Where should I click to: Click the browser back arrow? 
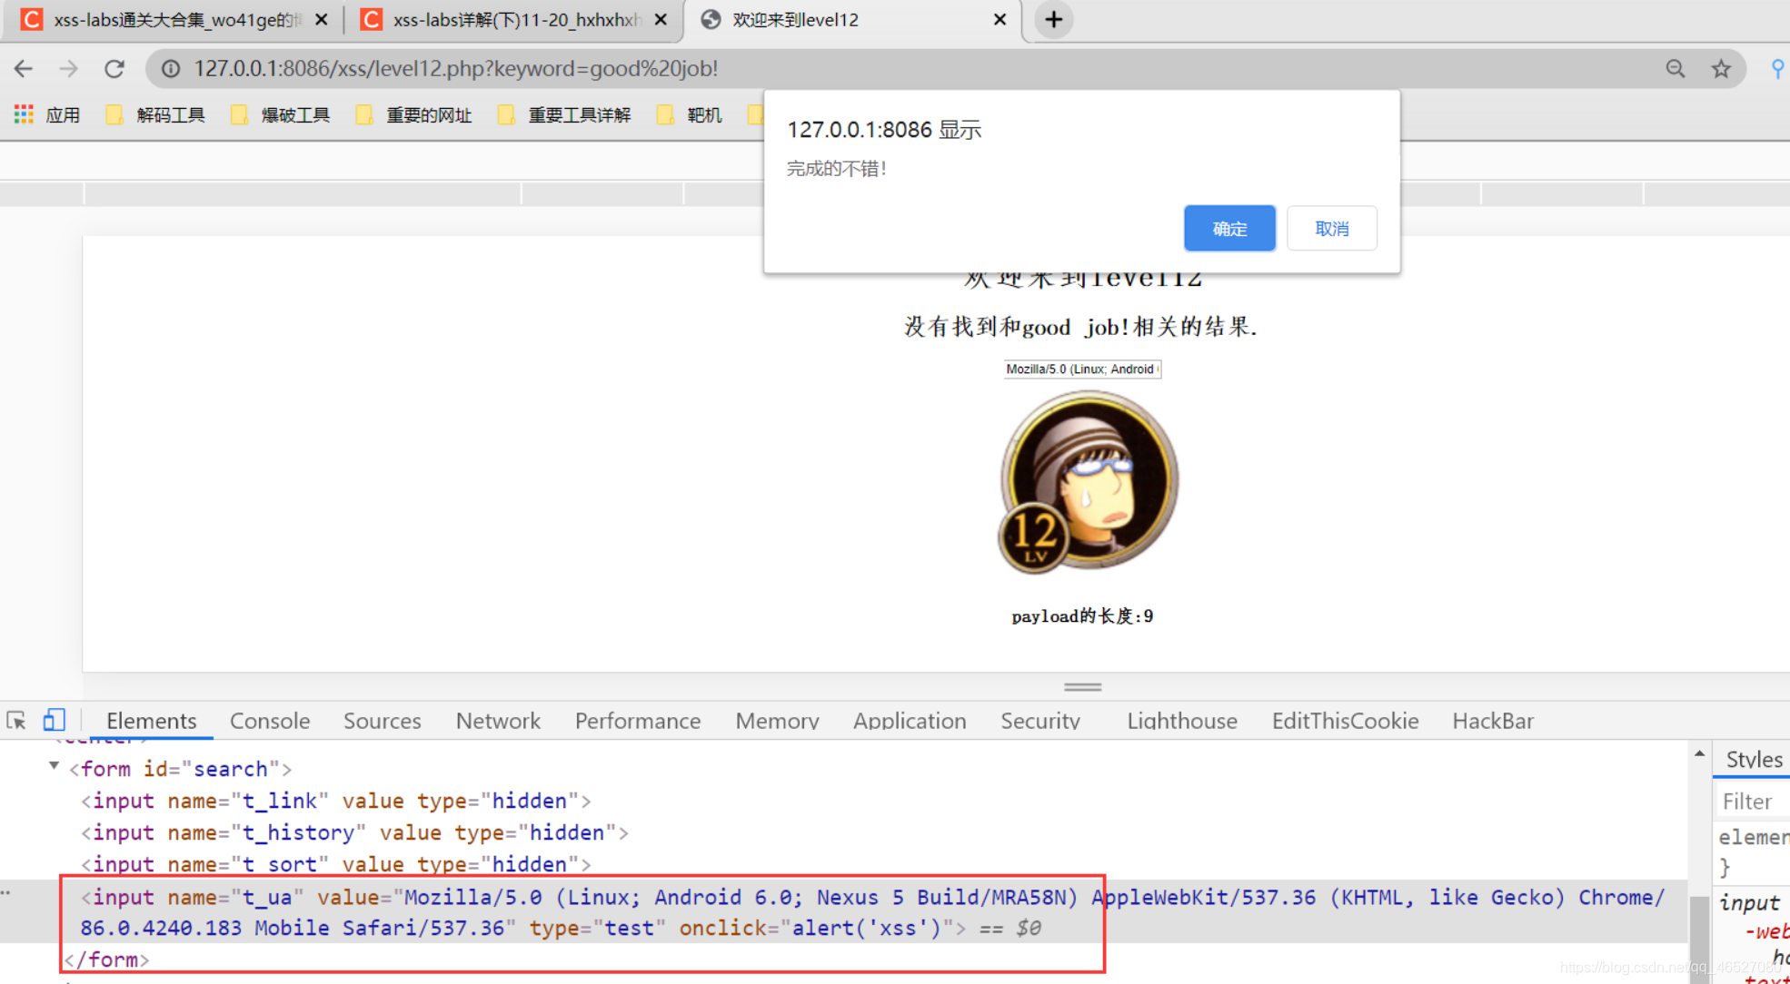tap(24, 69)
